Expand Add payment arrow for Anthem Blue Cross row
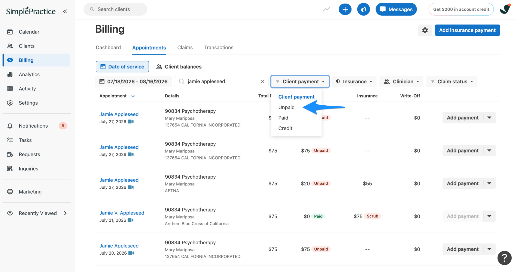 (x=489, y=216)
